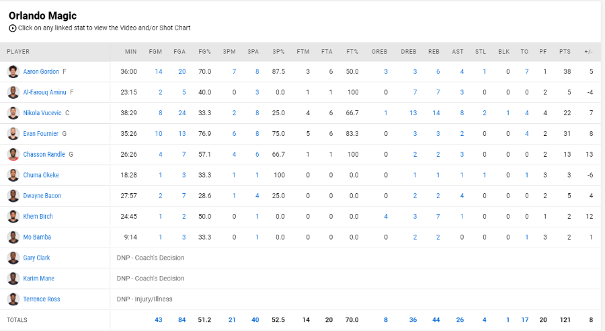This screenshot has height=331, width=605.
Task: Click the DREB column header
Action: click(409, 51)
